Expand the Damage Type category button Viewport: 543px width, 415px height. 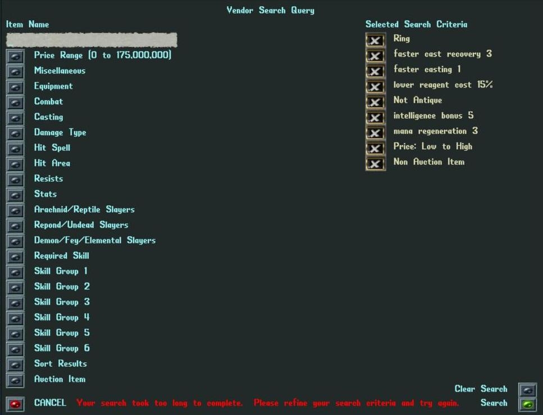pos(15,133)
